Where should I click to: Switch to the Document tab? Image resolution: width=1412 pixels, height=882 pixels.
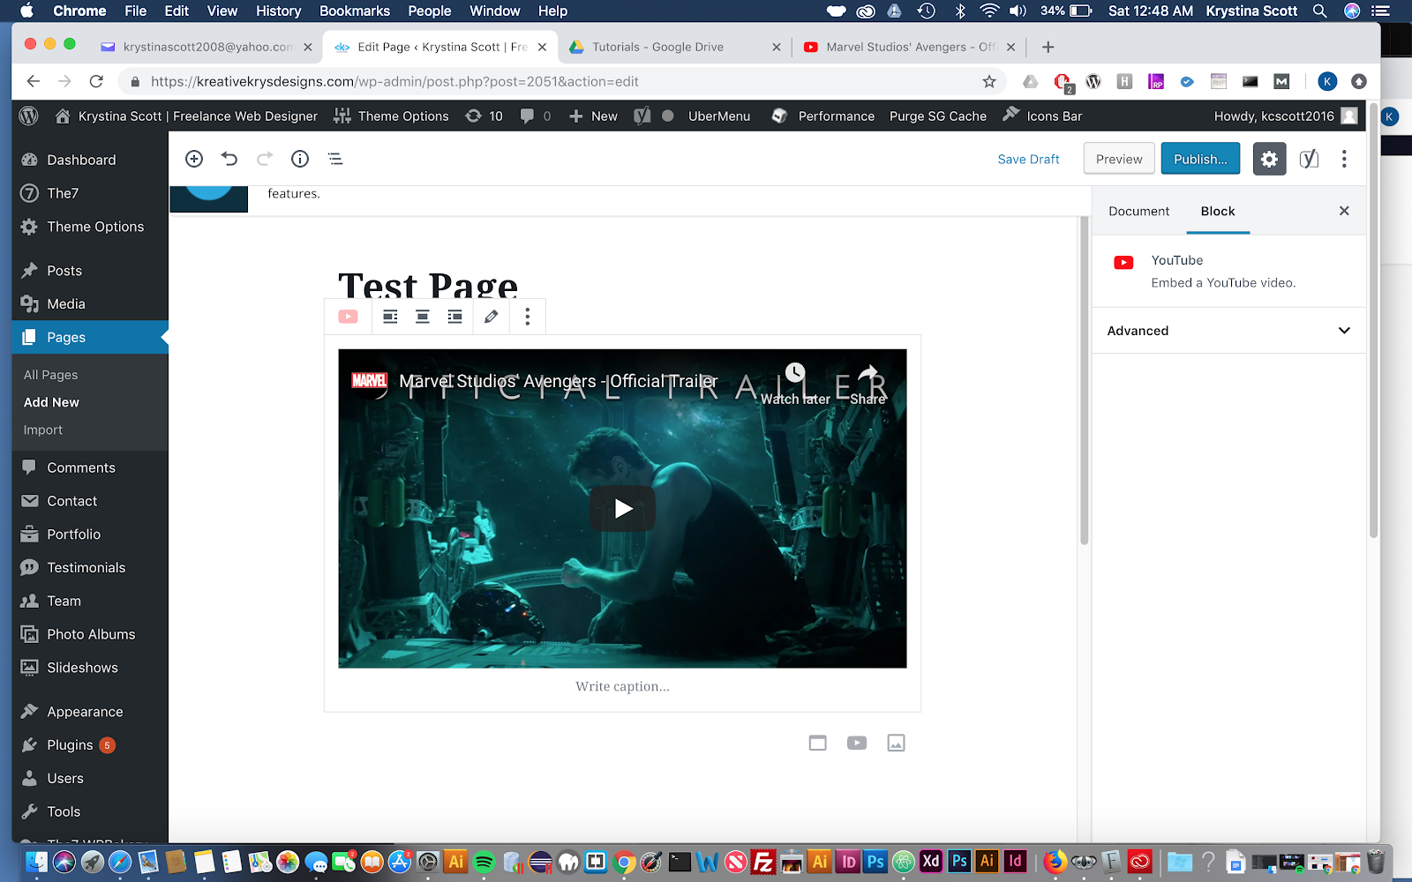tap(1138, 211)
